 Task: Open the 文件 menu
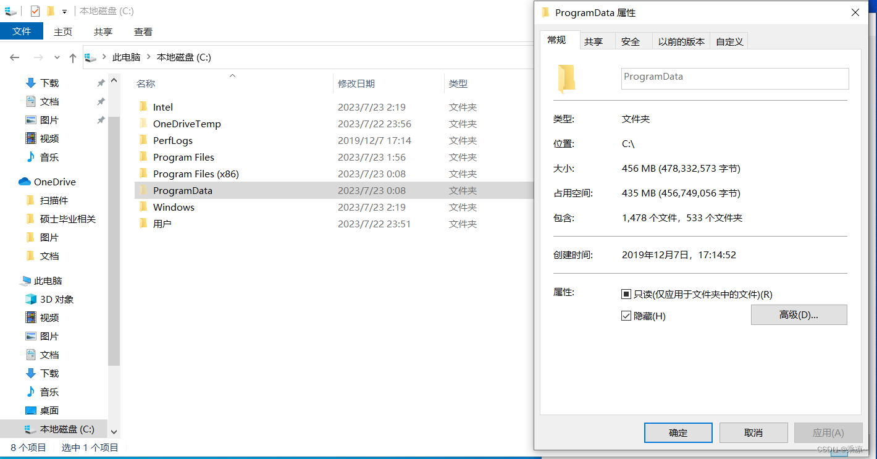click(x=22, y=32)
